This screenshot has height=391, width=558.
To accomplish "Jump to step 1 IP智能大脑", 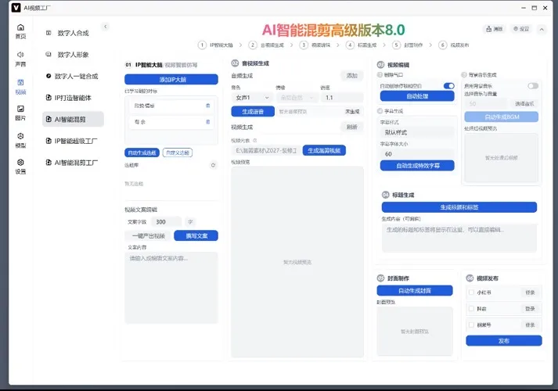I will pyautogui.click(x=216, y=45).
